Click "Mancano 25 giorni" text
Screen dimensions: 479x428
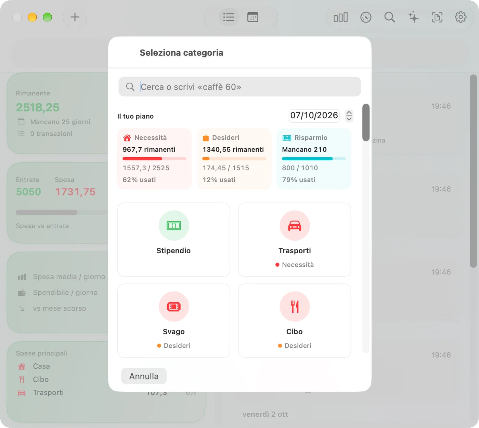pyautogui.click(x=60, y=122)
